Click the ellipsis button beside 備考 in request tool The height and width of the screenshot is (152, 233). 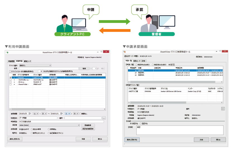pos(104,118)
